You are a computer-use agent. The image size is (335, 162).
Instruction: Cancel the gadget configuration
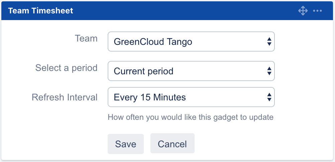coord(172,144)
